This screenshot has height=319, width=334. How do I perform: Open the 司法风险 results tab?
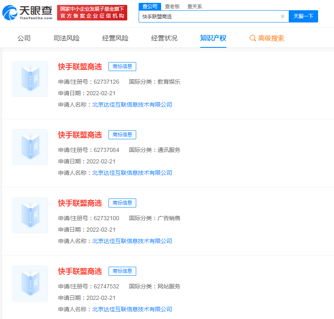pos(66,38)
